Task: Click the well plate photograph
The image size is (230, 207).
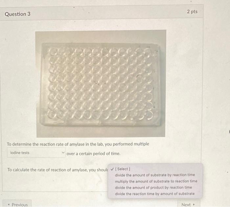Action: [x=101, y=84]
